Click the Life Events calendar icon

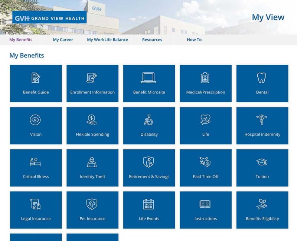[x=148, y=204]
